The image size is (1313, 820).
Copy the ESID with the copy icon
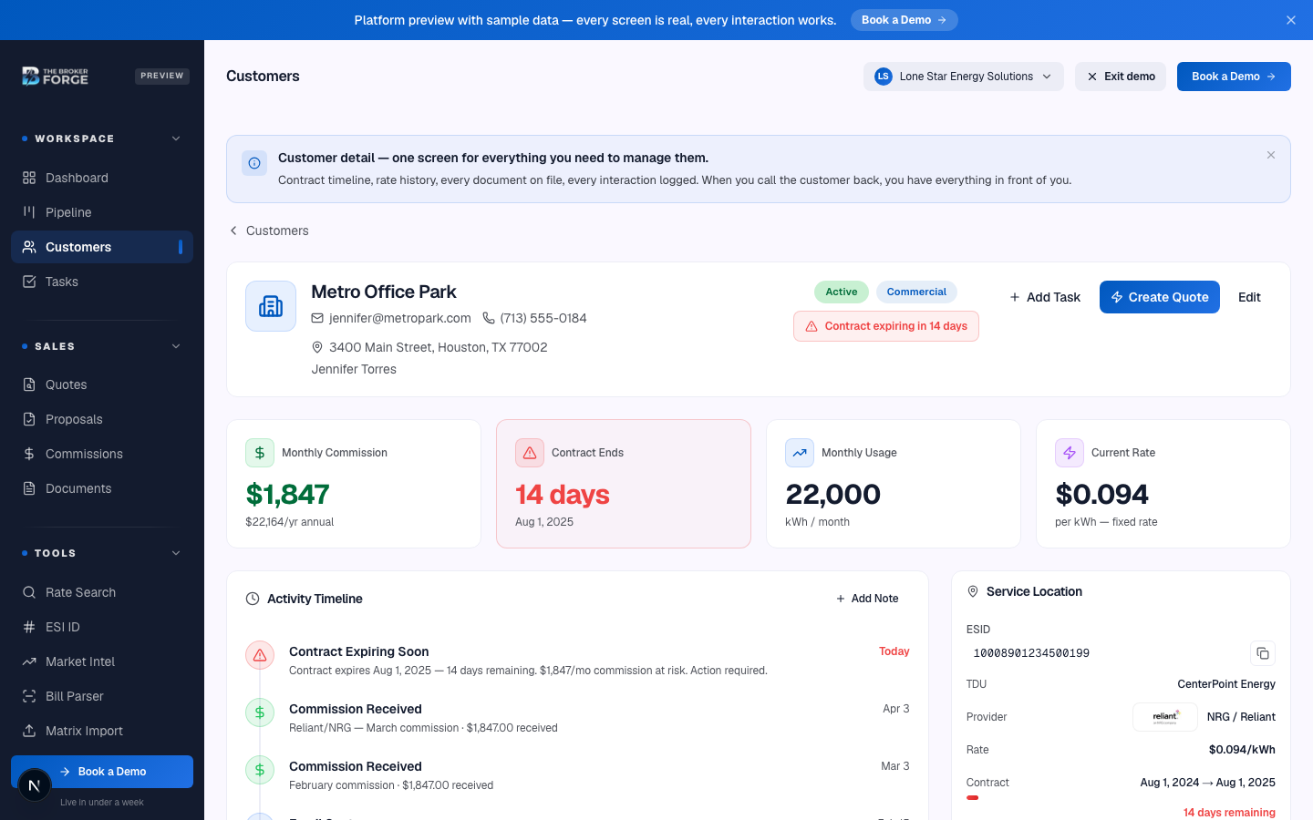point(1263,653)
